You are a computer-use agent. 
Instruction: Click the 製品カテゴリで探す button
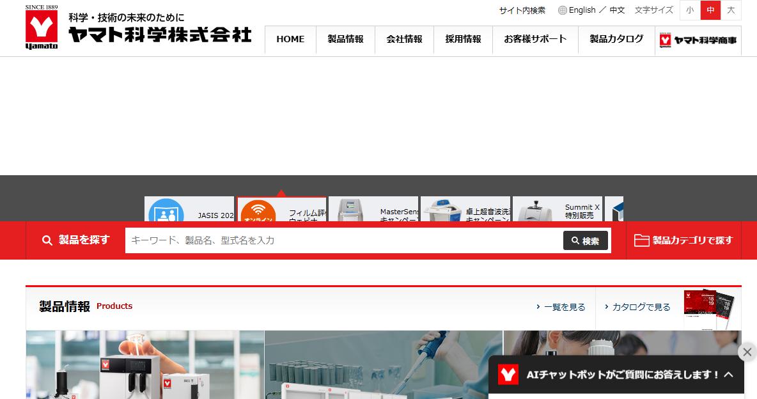pyautogui.click(x=683, y=240)
